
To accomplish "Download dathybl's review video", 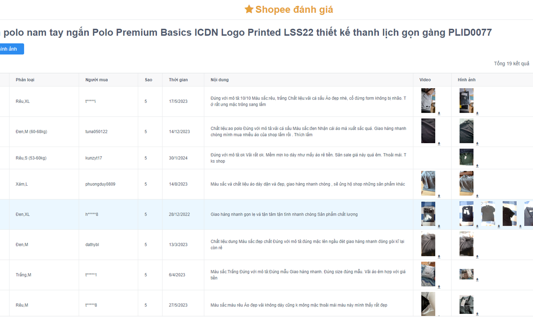I will tap(439, 256).
